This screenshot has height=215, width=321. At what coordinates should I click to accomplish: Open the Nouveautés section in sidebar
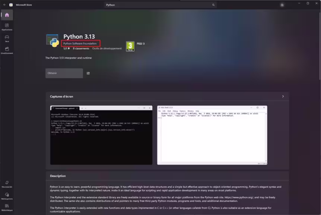pyautogui.click(x=7, y=184)
